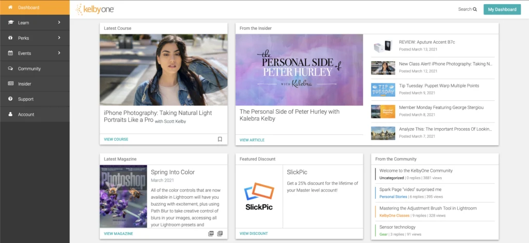Open the Learn sidebar menu
The image size is (529, 243).
click(x=35, y=23)
